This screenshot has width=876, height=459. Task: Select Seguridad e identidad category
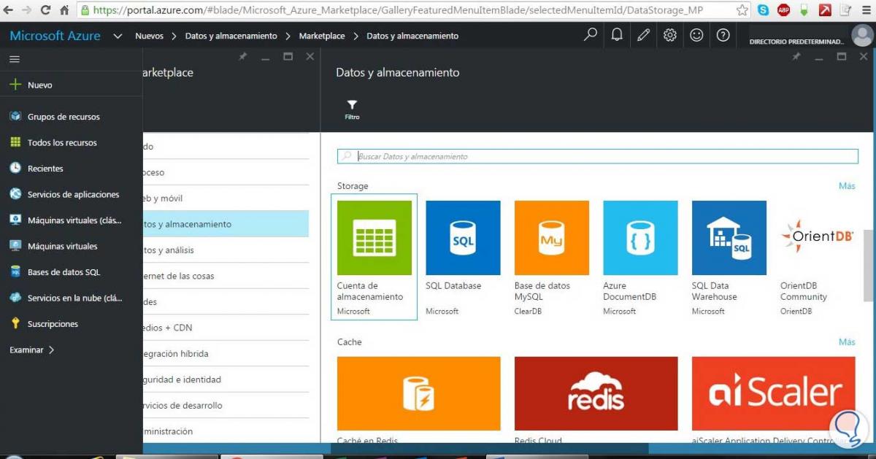pyautogui.click(x=226, y=379)
